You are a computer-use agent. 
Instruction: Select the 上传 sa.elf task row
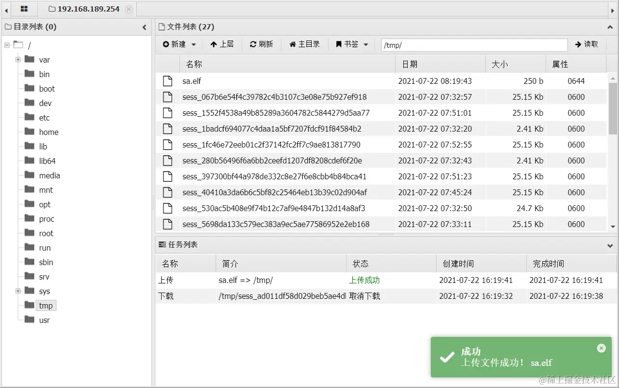pos(386,280)
